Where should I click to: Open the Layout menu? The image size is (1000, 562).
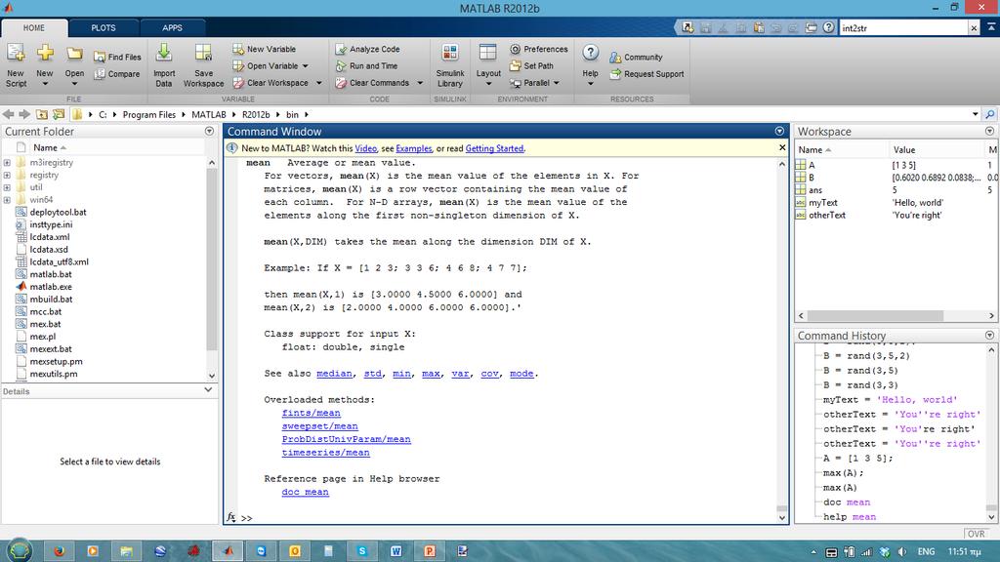488,65
